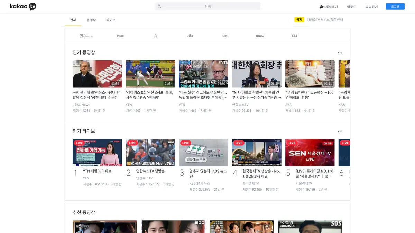Open MBC recommended video thumbnail

pos(173,227)
